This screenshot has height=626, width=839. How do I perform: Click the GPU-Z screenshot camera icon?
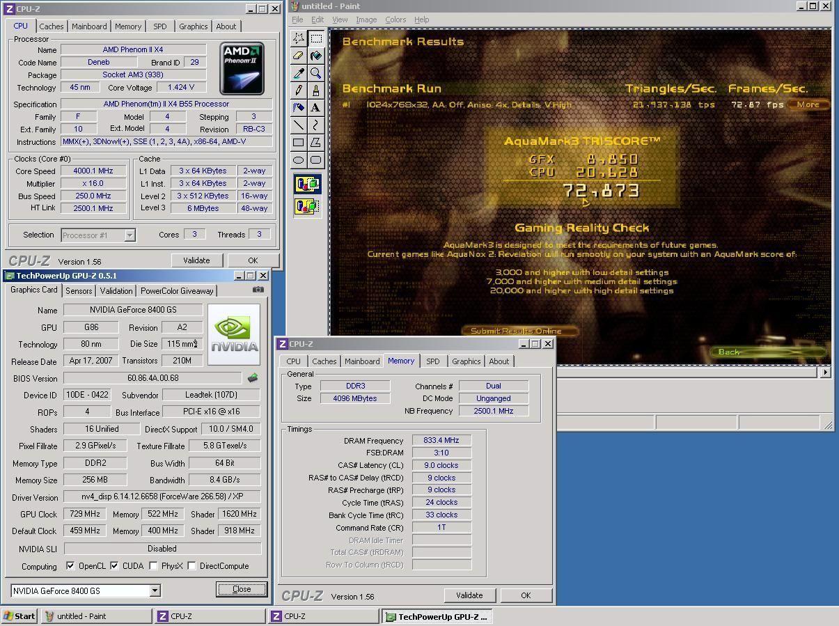tap(258, 290)
